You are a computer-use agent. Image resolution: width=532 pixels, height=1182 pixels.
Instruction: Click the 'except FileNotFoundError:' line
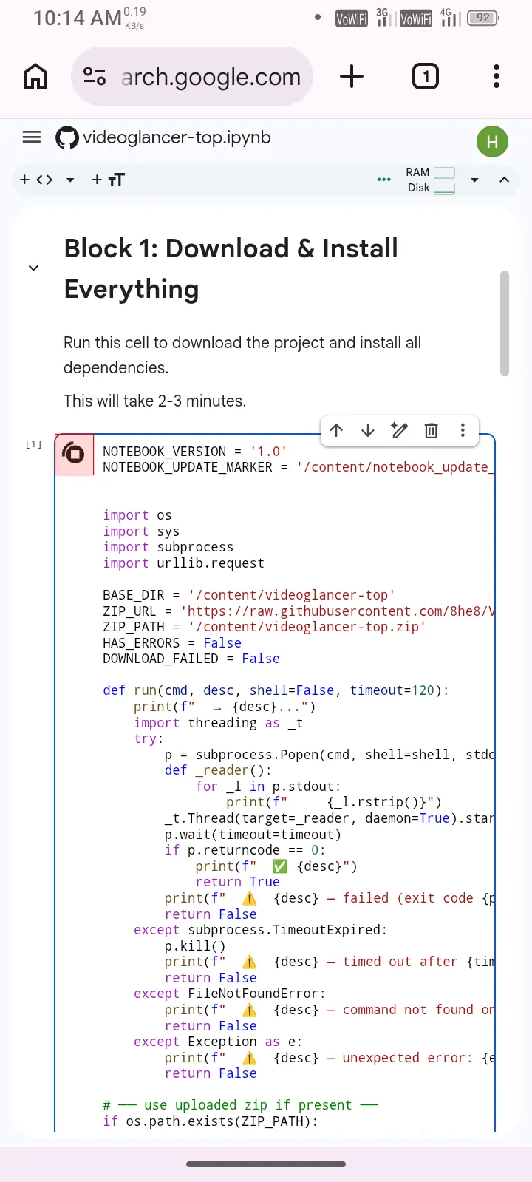click(230, 994)
